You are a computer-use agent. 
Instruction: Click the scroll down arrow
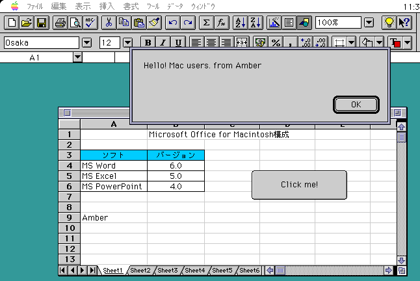[402, 260]
